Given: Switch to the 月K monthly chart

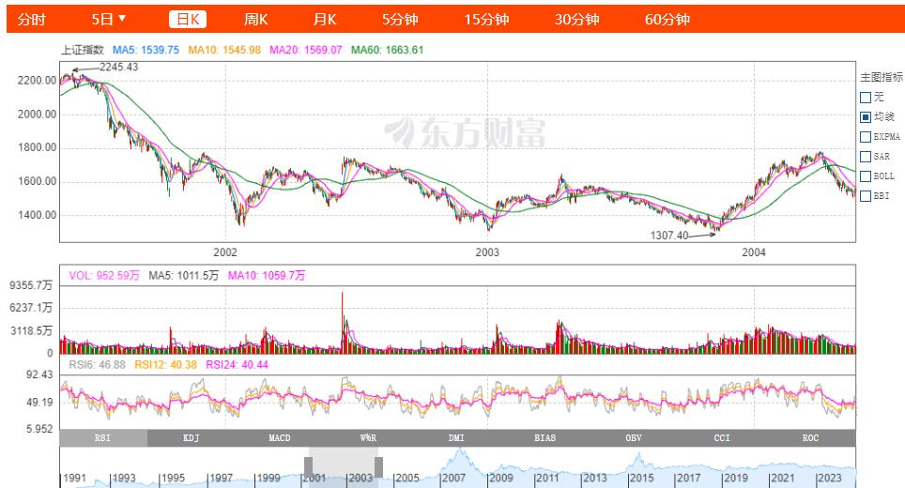Looking at the screenshot, I should 325,20.
